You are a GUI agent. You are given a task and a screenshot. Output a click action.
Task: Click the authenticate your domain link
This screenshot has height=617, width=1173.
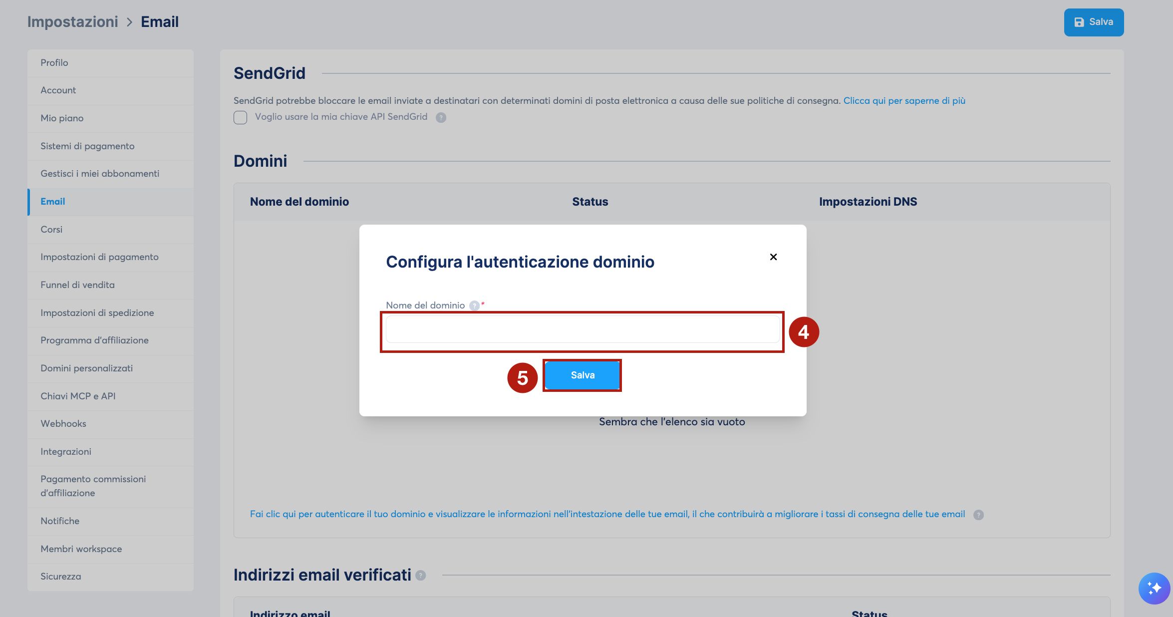point(607,514)
